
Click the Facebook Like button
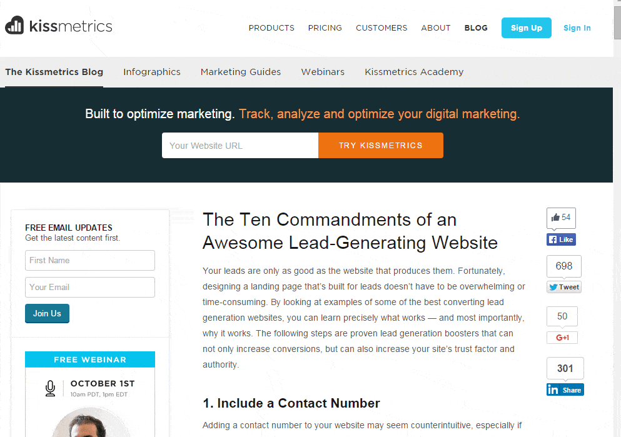561,239
